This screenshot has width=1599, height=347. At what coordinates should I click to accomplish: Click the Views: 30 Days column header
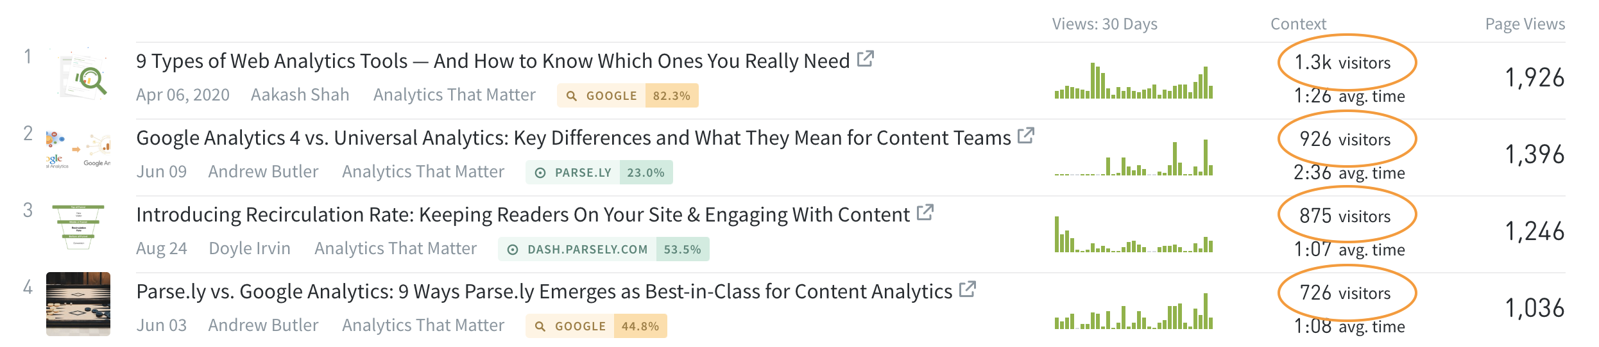click(1105, 24)
